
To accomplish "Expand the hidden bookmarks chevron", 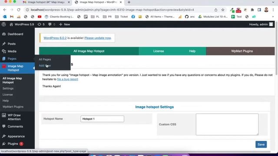I will tap(273, 16).
